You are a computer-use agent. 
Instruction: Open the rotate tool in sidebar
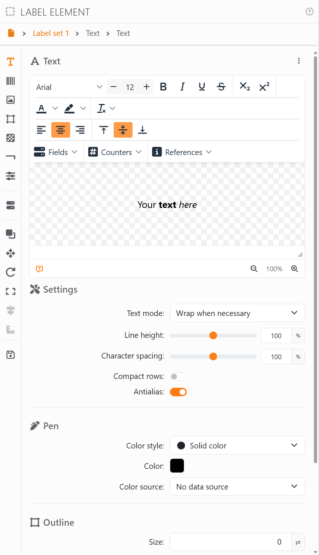coord(10,272)
